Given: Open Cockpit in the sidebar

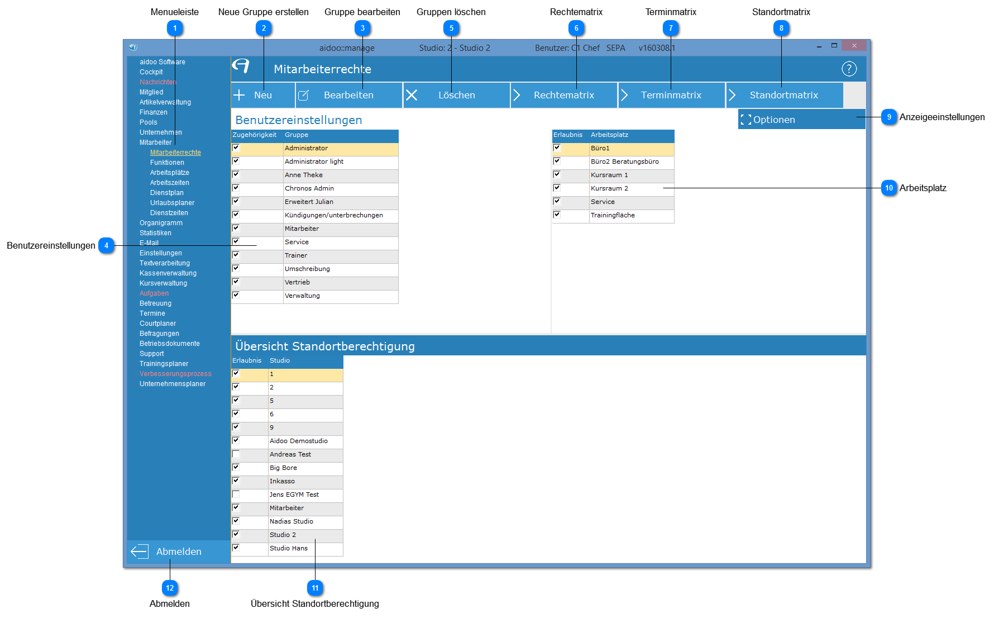Looking at the screenshot, I should pyautogui.click(x=151, y=72).
